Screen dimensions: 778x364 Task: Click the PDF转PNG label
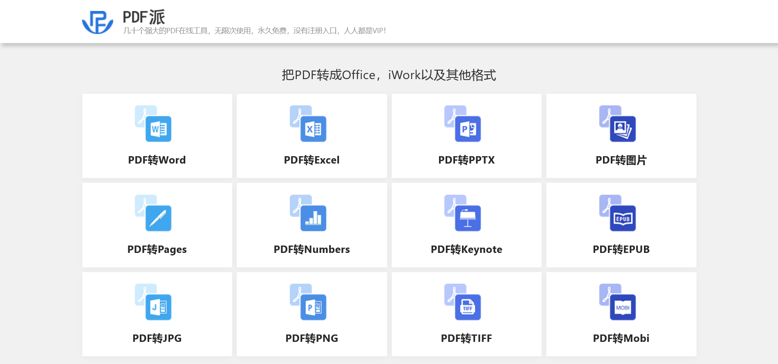coord(312,338)
